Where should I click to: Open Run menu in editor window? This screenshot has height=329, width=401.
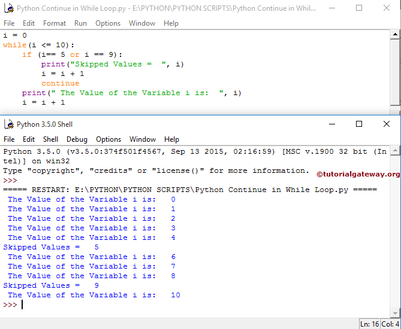pos(80,23)
